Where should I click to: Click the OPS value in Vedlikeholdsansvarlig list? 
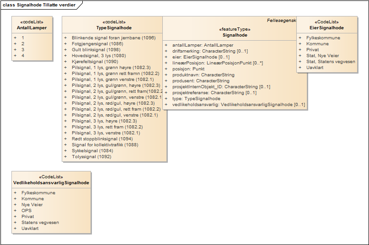click(x=27, y=211)
